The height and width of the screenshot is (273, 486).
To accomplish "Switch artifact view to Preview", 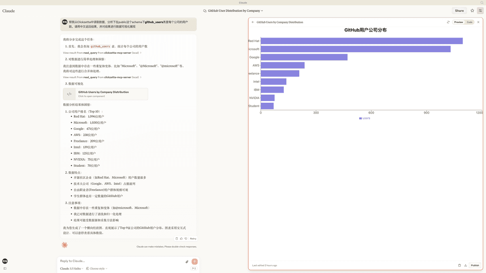I will [x=458, y=22].
